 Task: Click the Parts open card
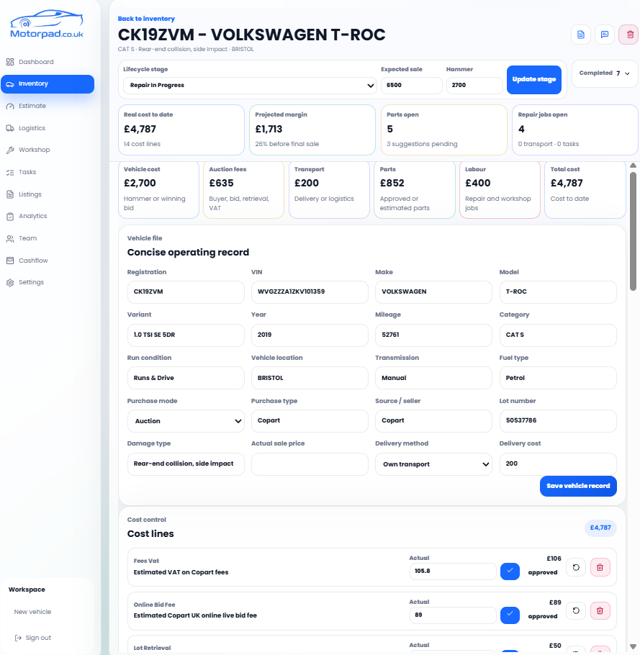point(444,130)
